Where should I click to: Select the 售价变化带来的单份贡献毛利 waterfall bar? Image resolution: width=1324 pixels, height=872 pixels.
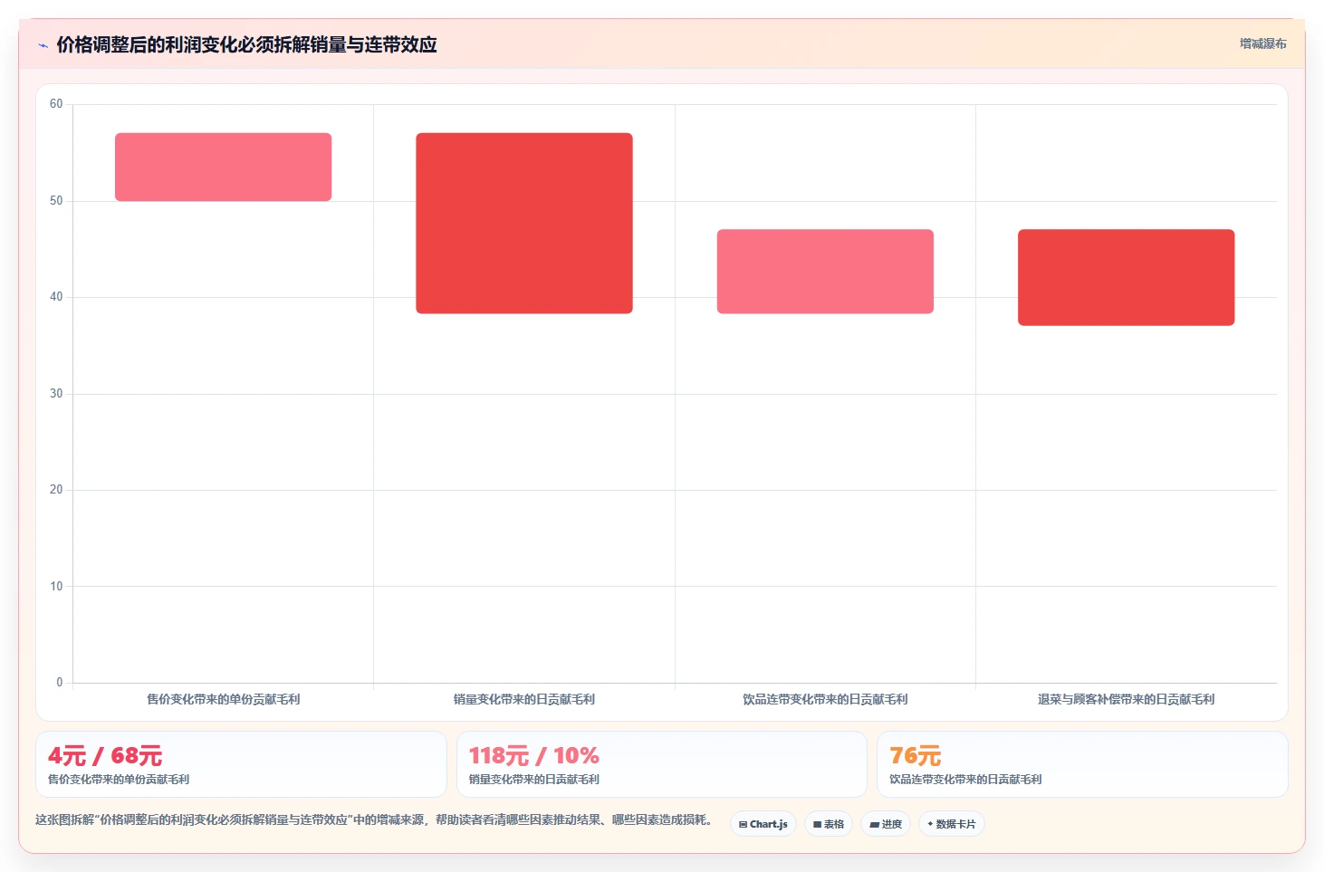pos(223,167)
